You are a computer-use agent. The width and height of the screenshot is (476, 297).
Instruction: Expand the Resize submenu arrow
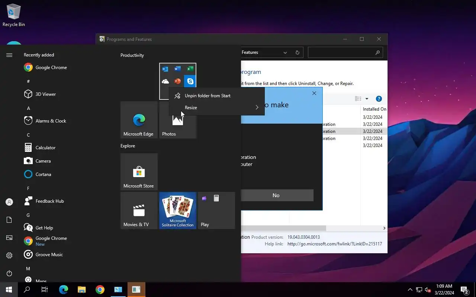[257, 108]
